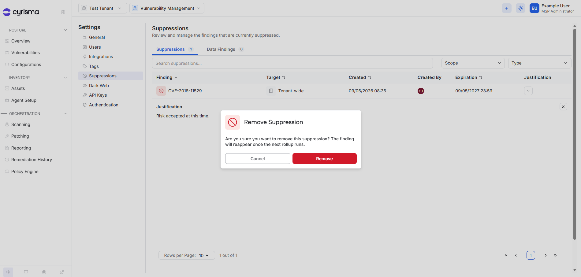Open the Scope filter dropdown
Image resolution: width=581 pixels, height=277 pixels.
click(x=473, y=63)
